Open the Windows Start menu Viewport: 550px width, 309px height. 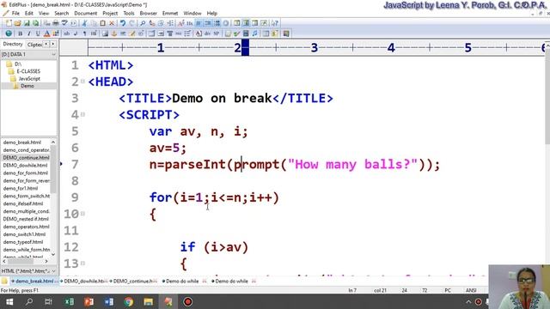9,301
